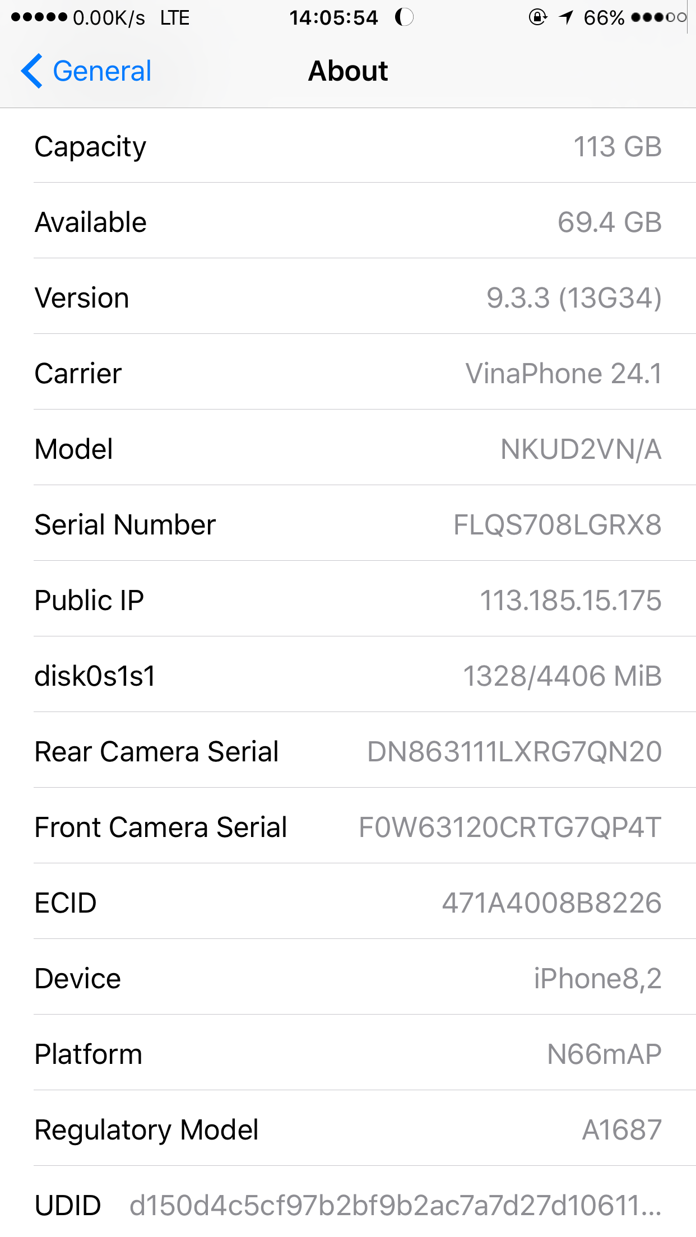
Task: Tap the status bar clock time
Action: tap(333, 18)
